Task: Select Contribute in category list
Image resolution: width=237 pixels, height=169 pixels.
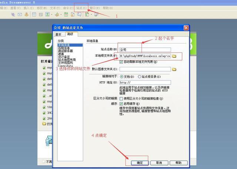Action: pos(65,66)
